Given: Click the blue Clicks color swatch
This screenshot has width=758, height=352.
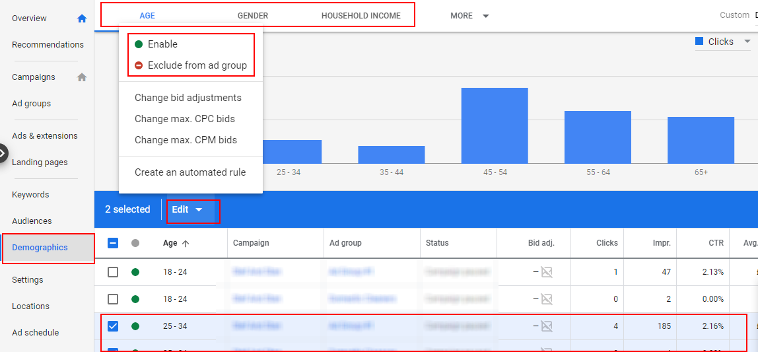Looking at the screenshot, I should pos(699,42).
